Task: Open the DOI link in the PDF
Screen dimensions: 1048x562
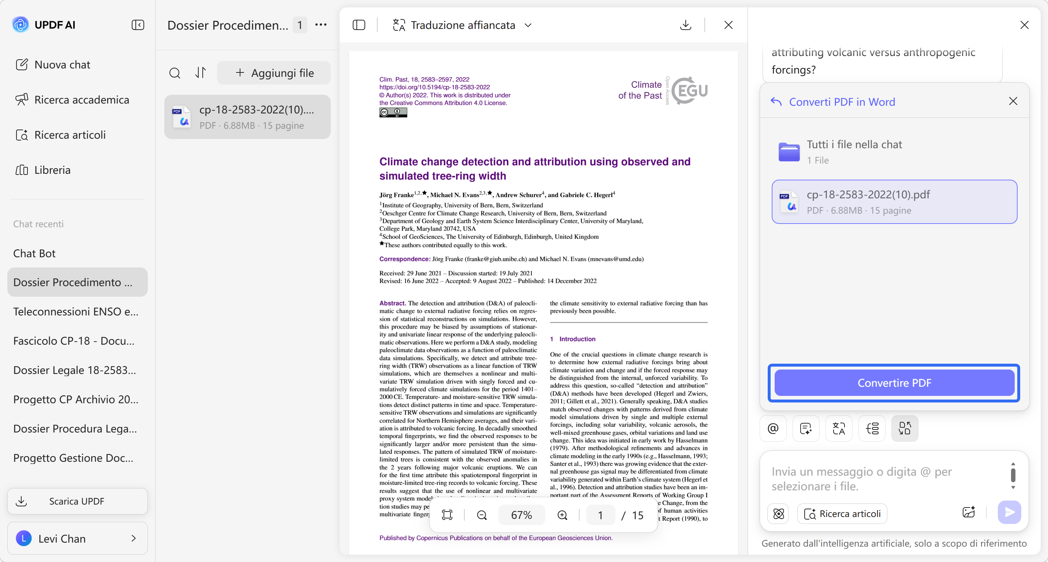Action: [434, 87]
